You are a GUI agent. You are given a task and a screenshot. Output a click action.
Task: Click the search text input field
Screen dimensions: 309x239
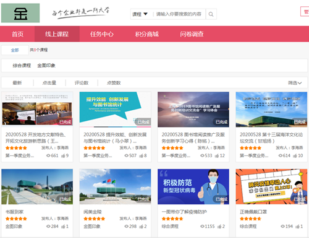pos(179,14)
